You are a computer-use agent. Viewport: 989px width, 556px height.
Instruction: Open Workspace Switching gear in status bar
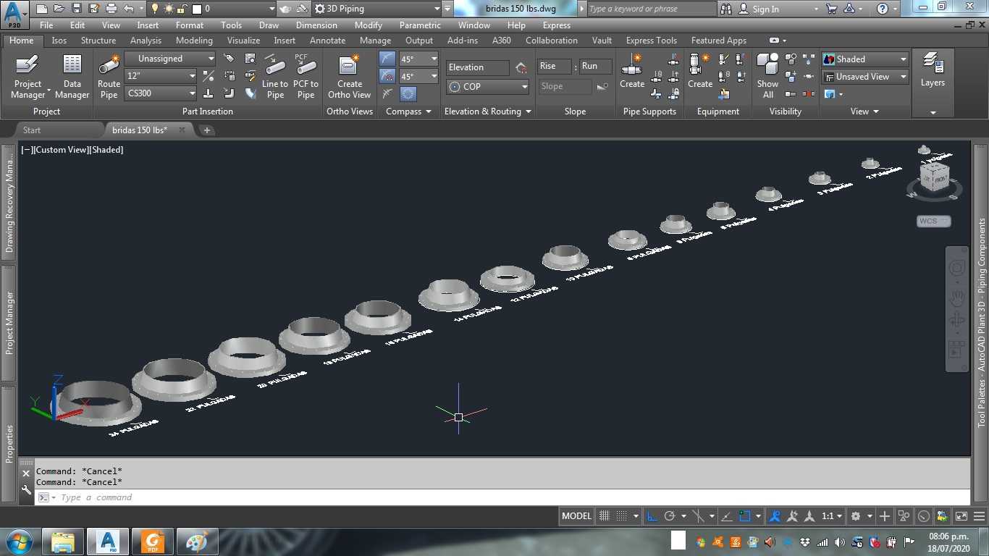click(856, 516)
